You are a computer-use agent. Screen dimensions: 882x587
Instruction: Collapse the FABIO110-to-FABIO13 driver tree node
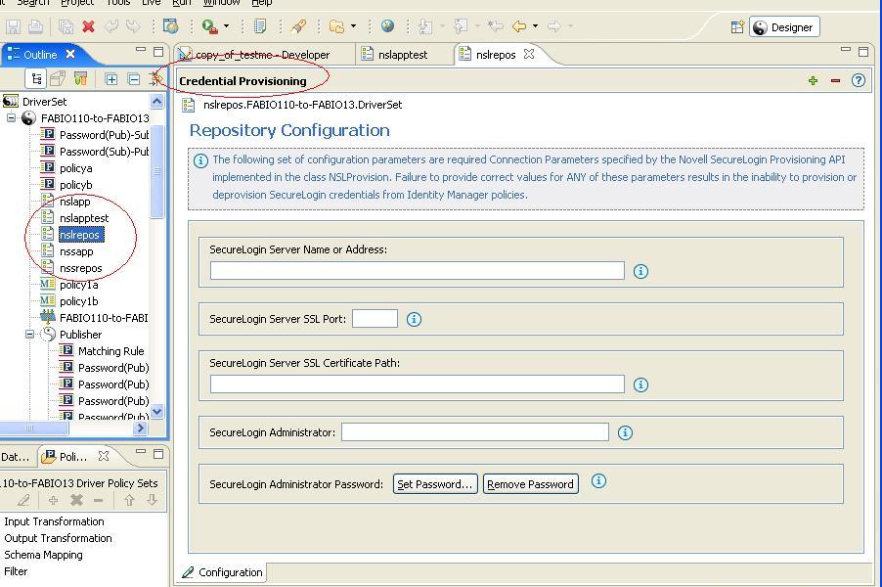pyautogui.click(x=12, y=118)
